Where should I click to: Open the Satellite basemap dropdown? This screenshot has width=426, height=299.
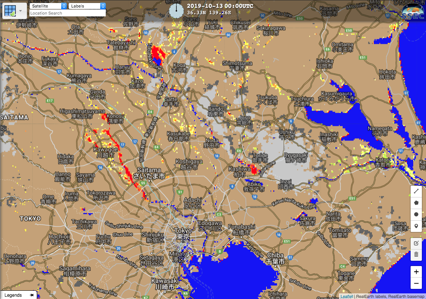[48, 6]
